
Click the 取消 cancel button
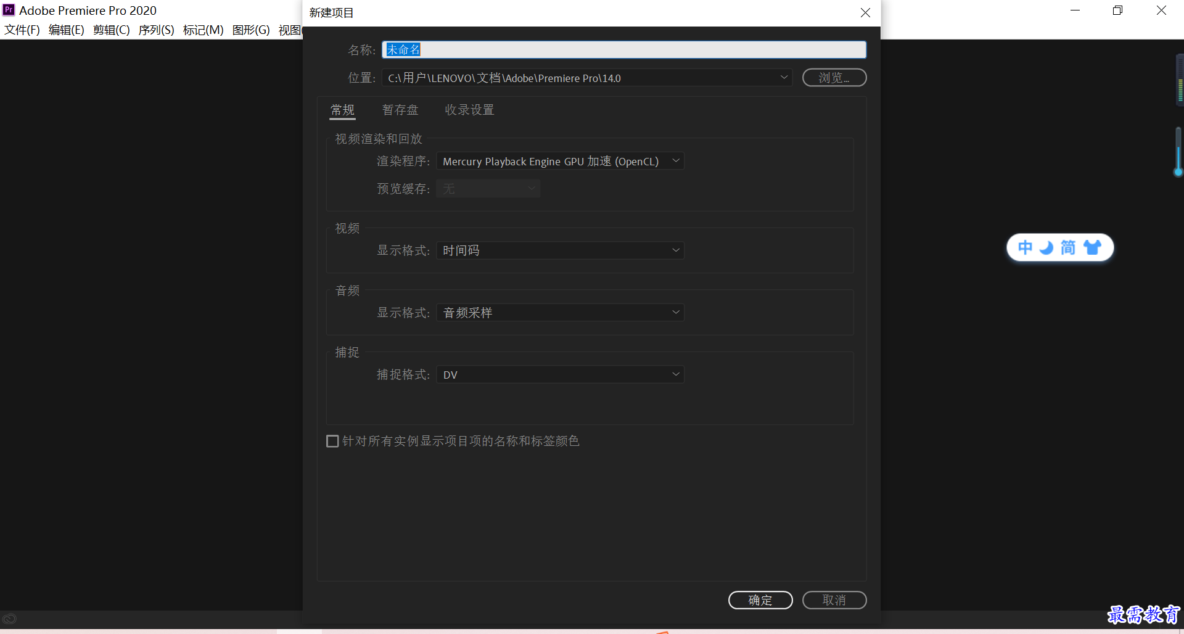pyautogui.click(x=834, y=600)
